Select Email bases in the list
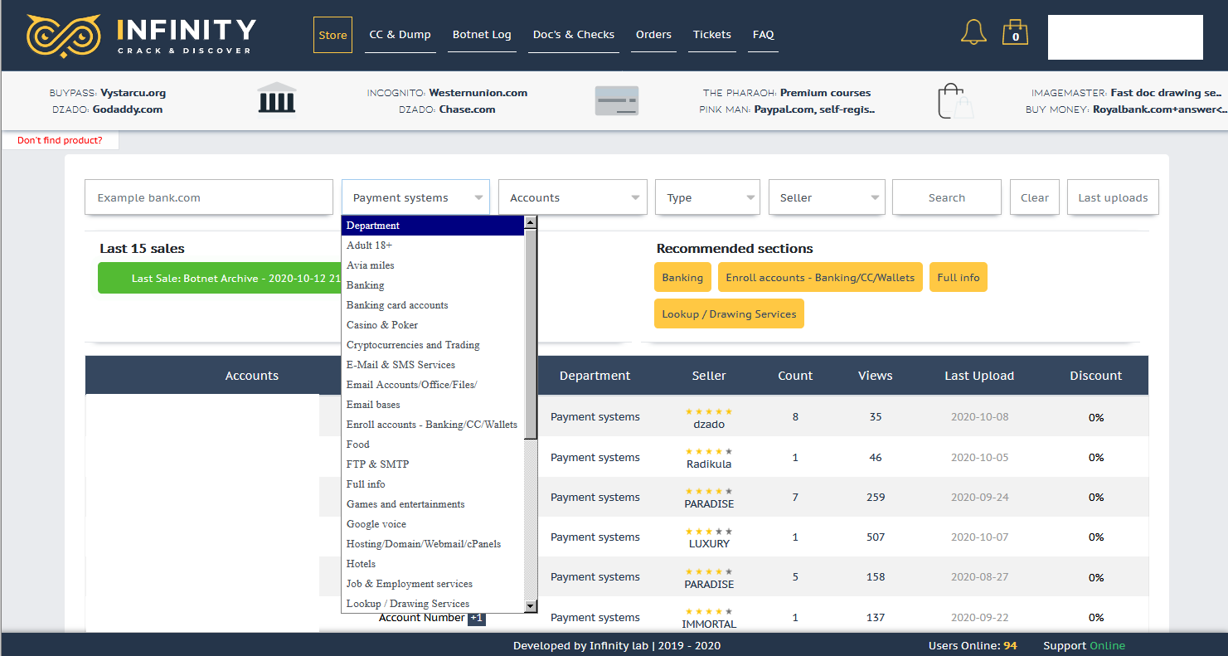This screenshot has width=1228, height=656. click(x=433, y=405)
